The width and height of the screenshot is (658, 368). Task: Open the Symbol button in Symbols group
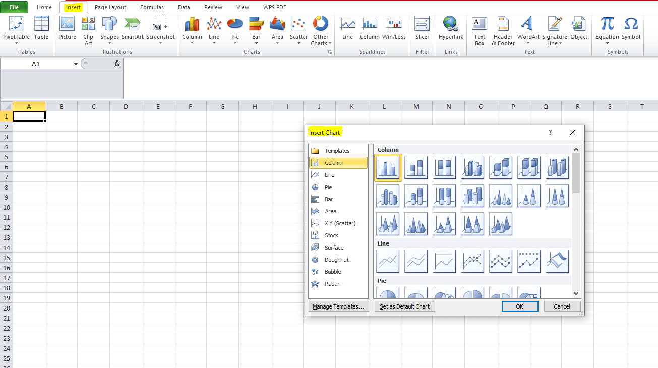[631, 28]
